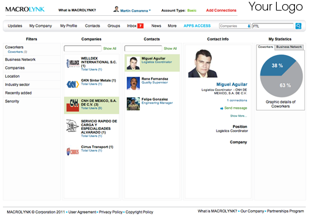Click Show All in the Contacts column

170,49
